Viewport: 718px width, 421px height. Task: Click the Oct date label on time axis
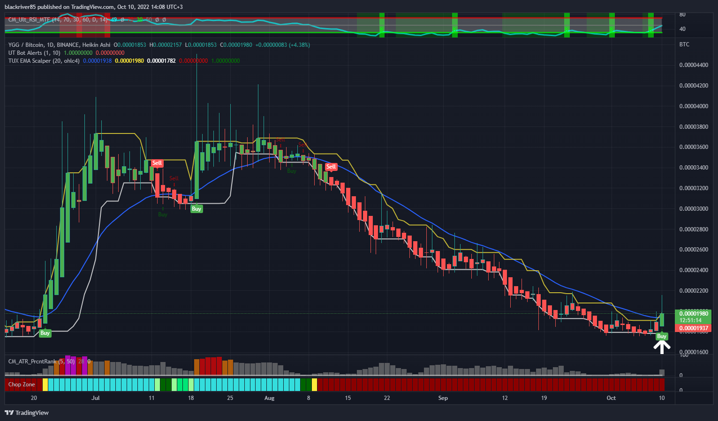click(611, 398)
